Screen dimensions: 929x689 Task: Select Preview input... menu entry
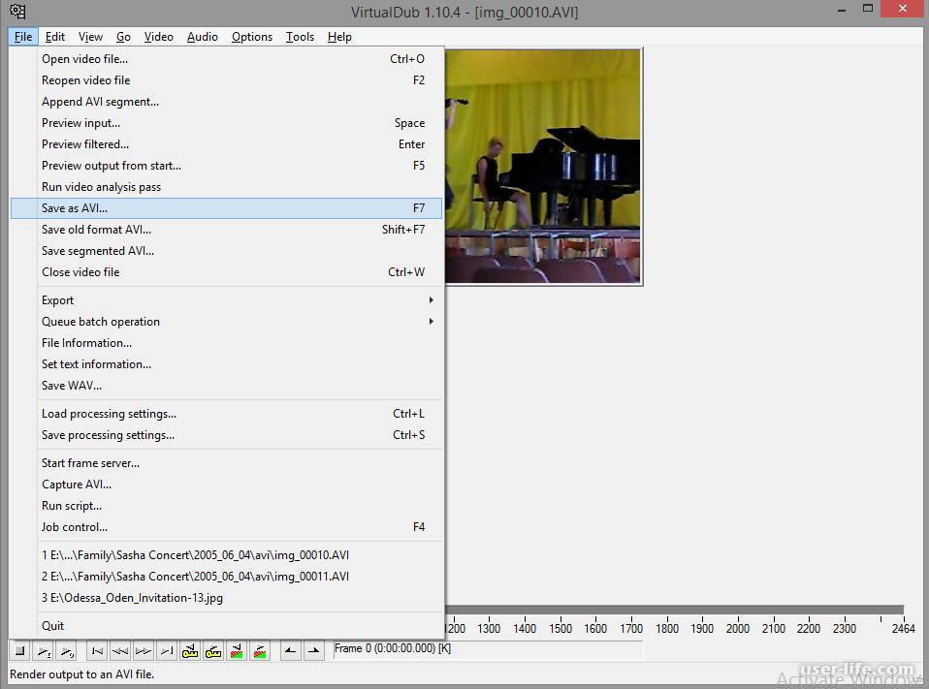(x=226, y=123)
